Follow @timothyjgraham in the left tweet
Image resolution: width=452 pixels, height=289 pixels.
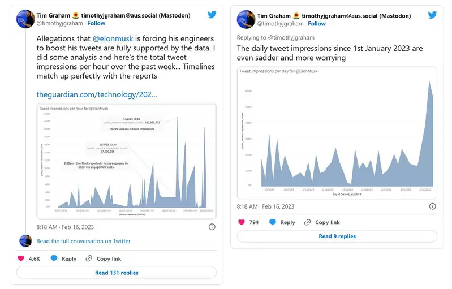point(96,24)
